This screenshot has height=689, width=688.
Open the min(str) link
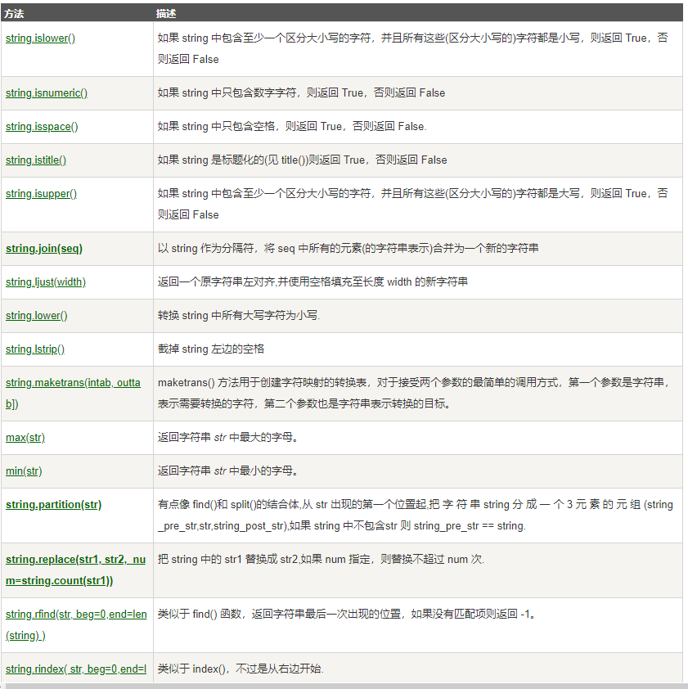(24, 471)
